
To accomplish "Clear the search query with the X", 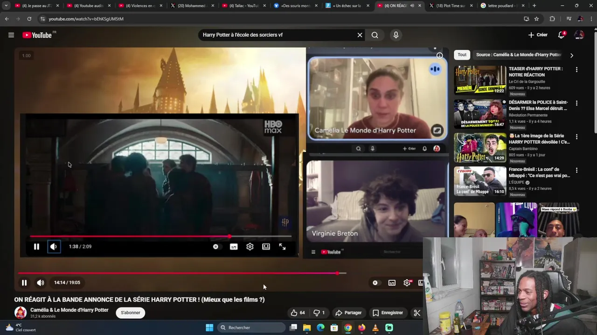I will (360, 35).
